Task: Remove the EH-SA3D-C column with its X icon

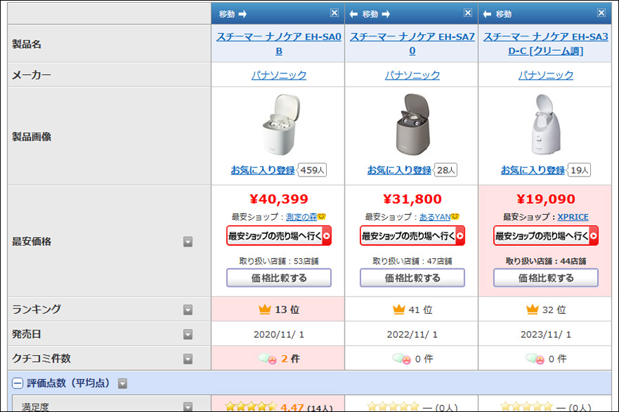Action: click(601, 13)
